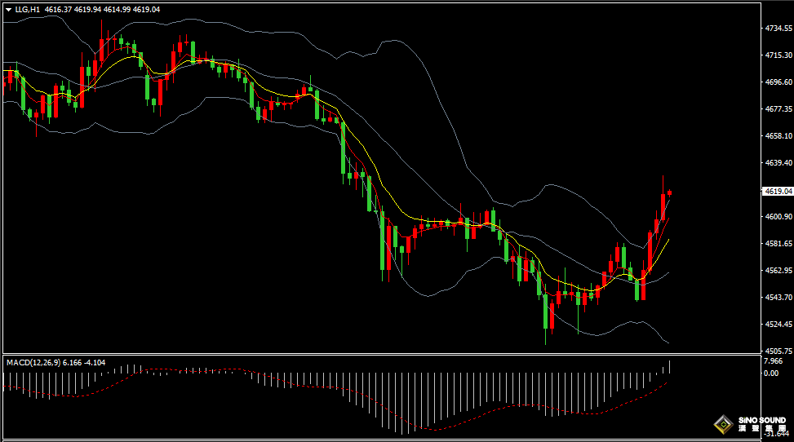Select the tallest rightmost MACD histogram bar
Image resolution: width=794 pixels, height=442 pixels.
(670, 366)
